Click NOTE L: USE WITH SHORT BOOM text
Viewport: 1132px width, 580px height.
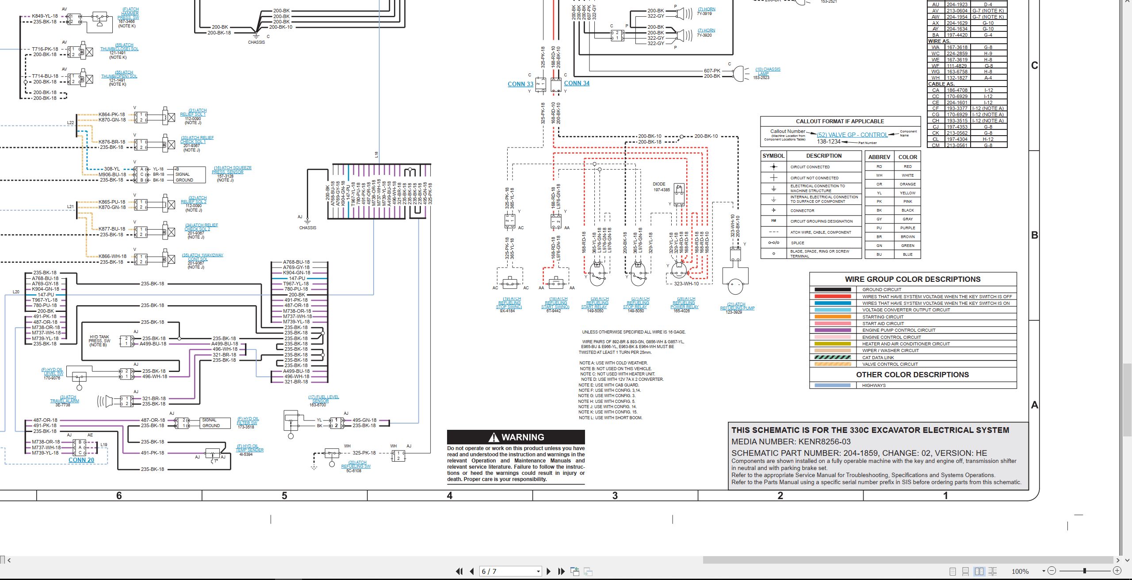tap(611, 417)
